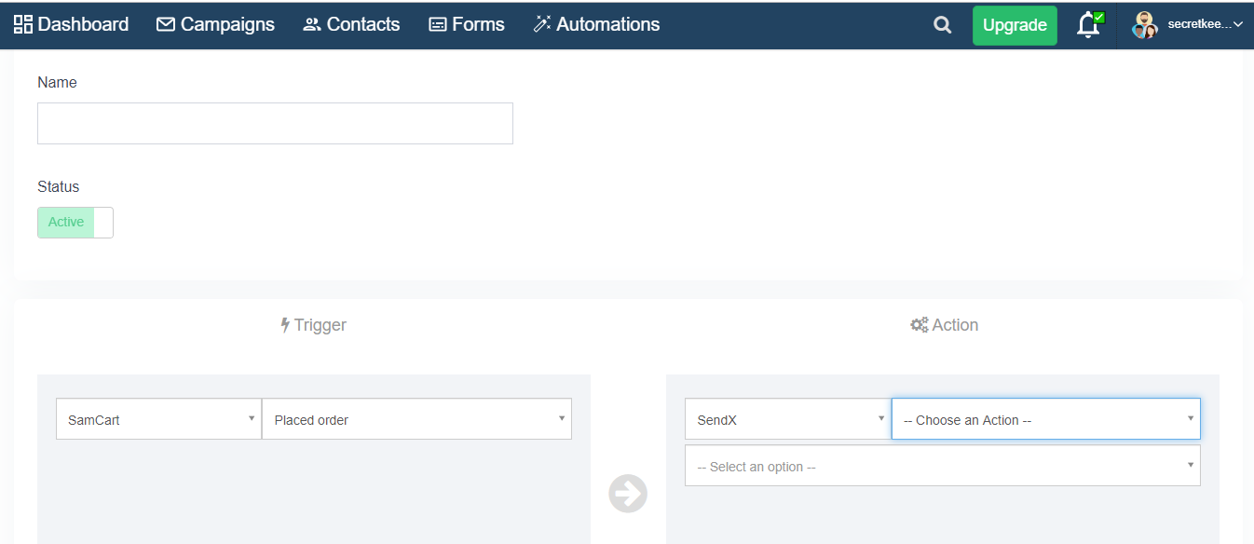Click the Contacts people icon
This screenshot has width=1254, height=544.
click(x=312, y=25)
